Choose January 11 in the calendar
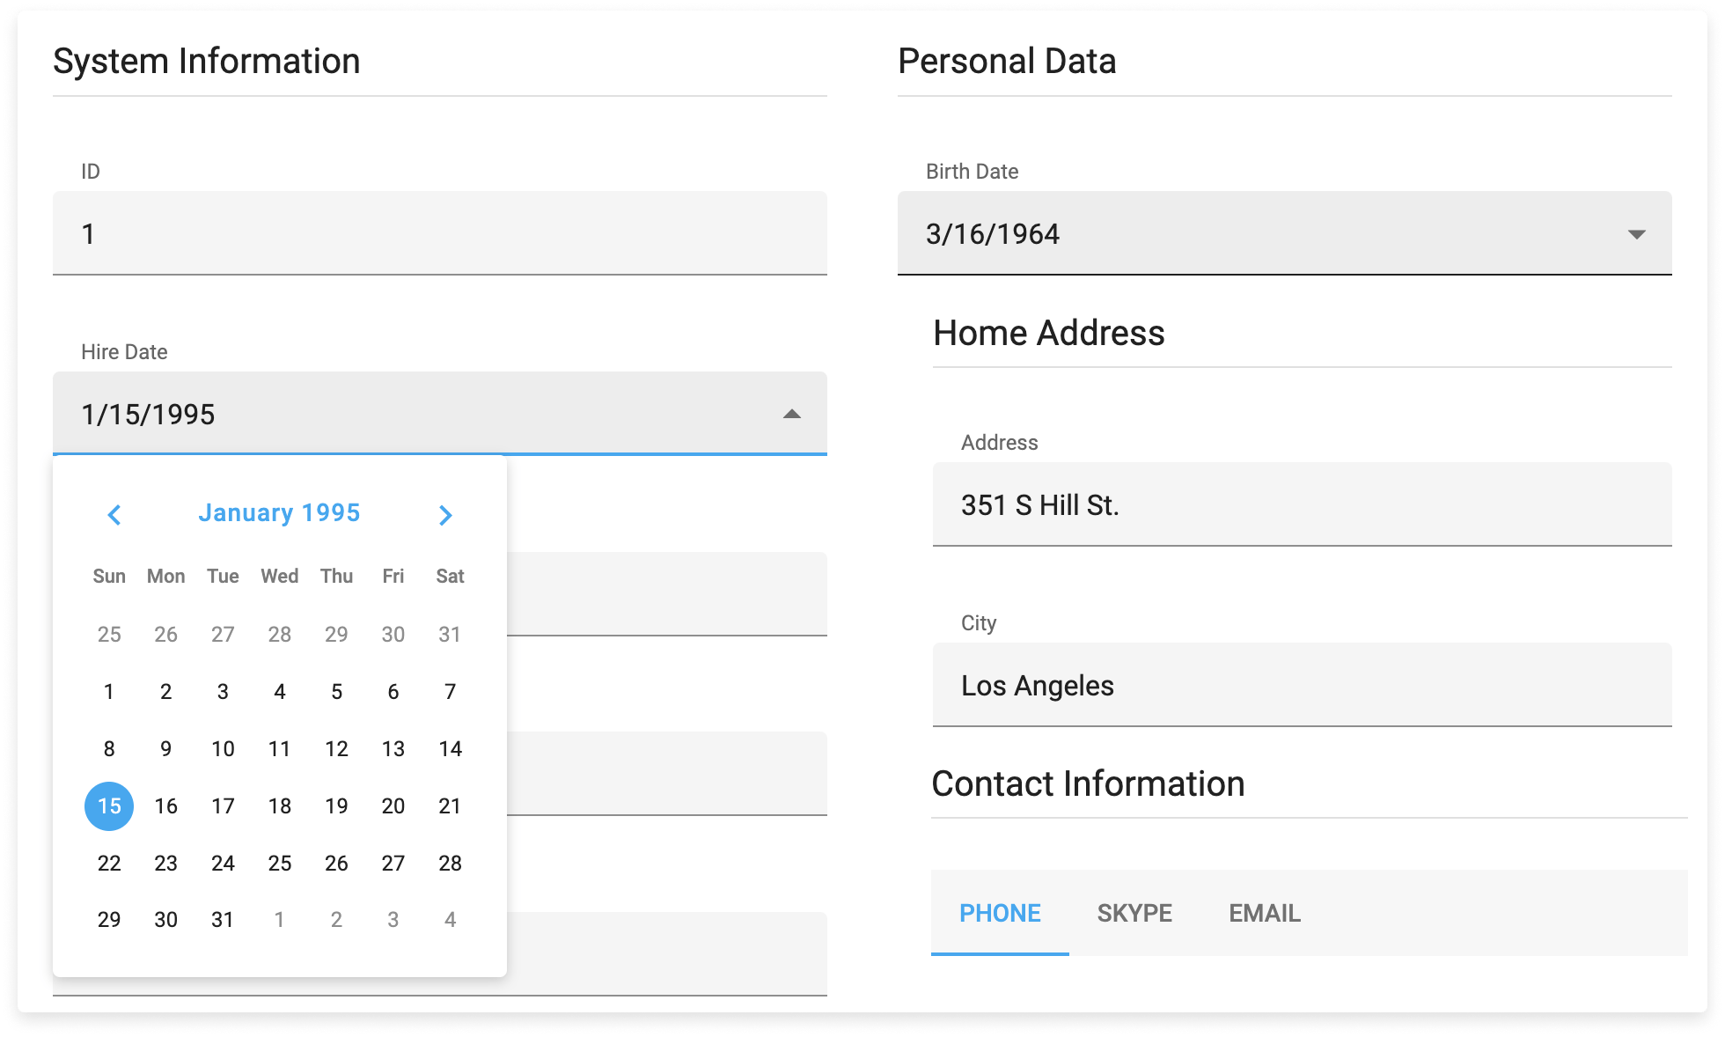The height and width of the screenshot is (1037, 1725). pos(279,749)
